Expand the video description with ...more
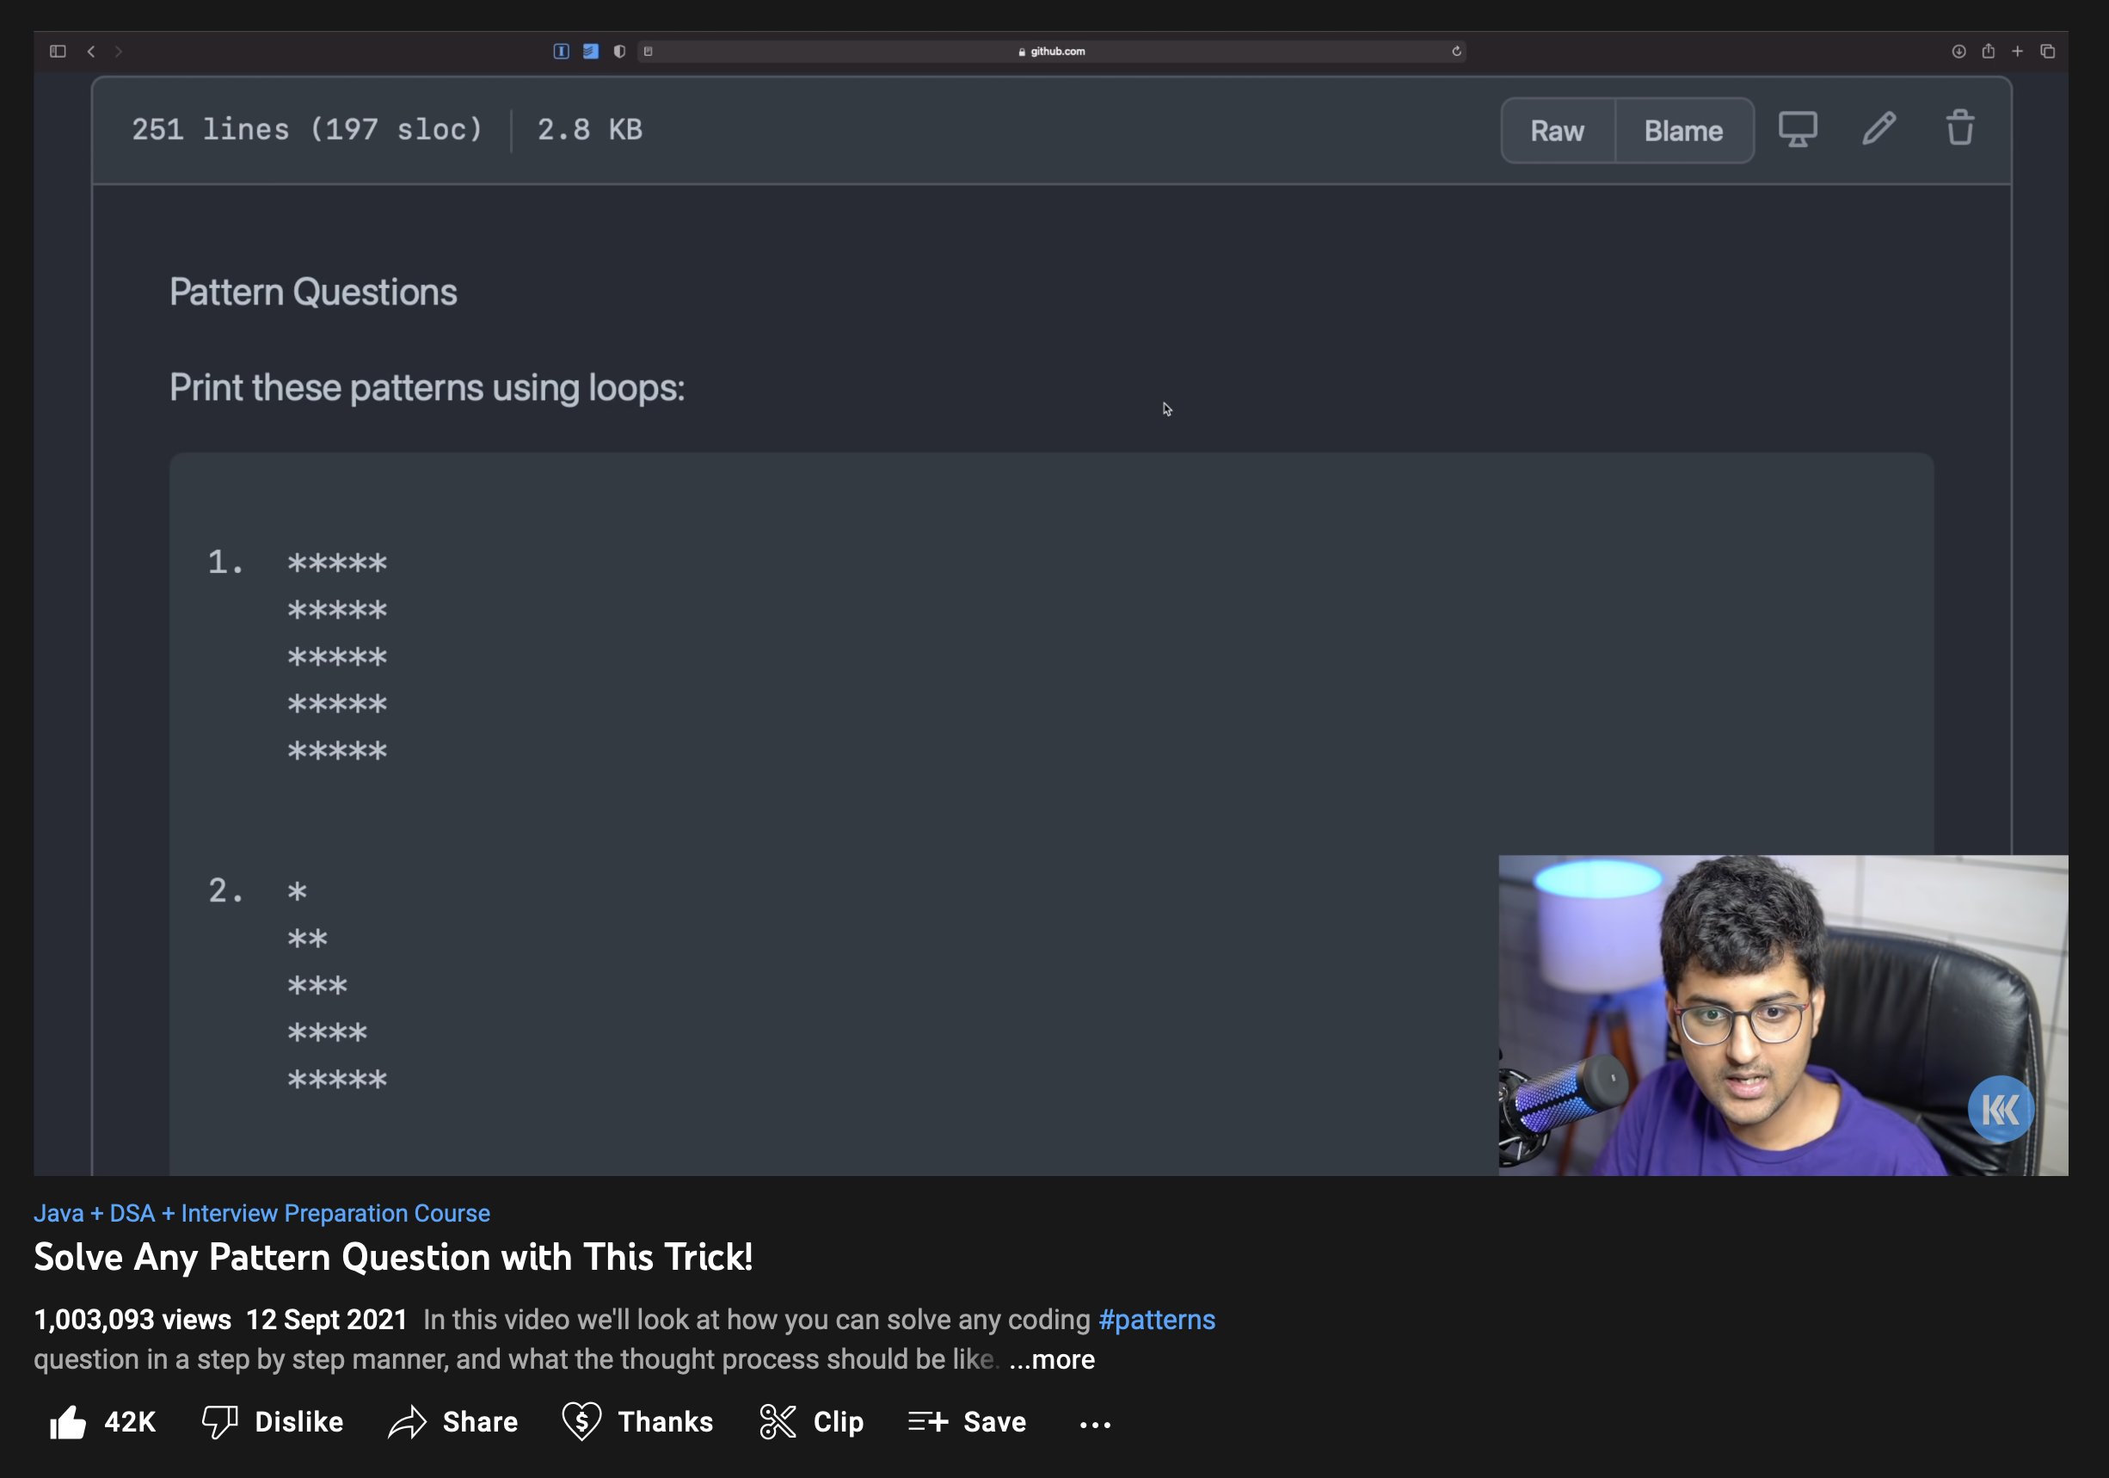This screenshot has height=1478, width=2109. click(x=1052, y=1359)
